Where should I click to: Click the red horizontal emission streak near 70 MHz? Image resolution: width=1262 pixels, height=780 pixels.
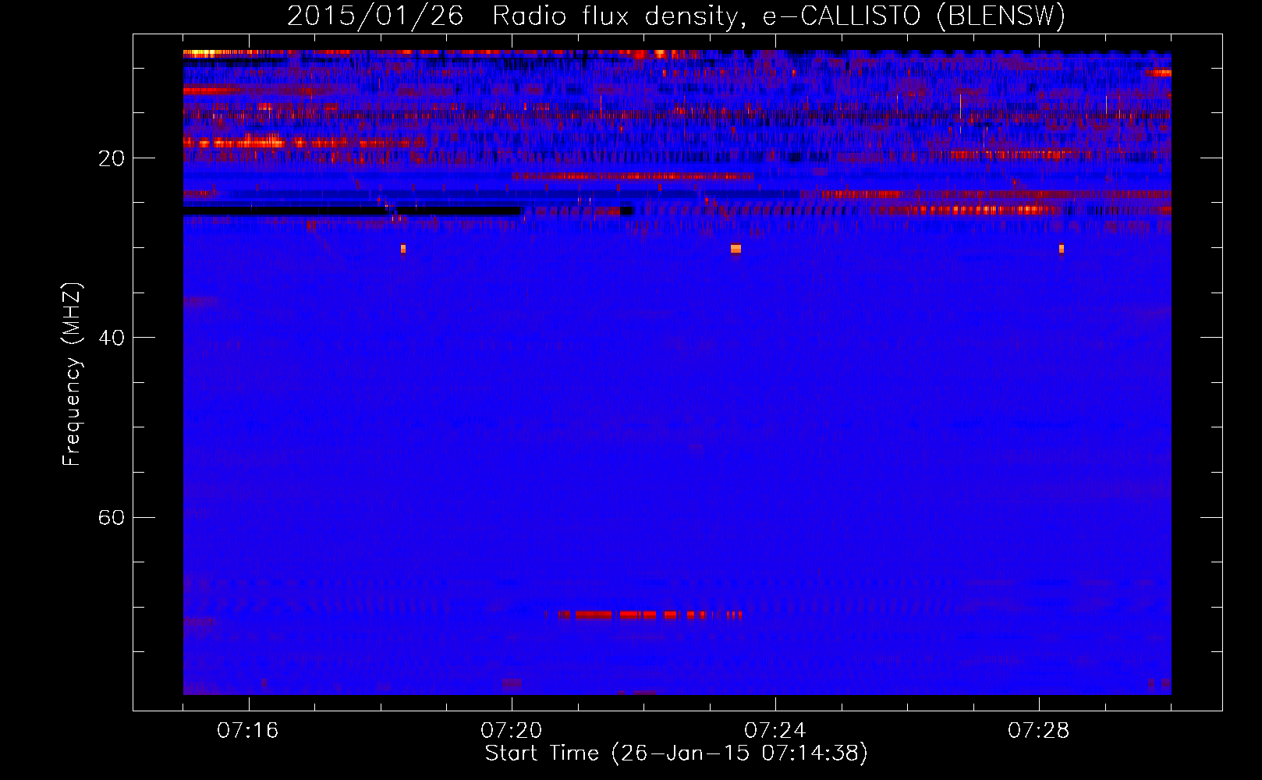pos(643,615)
